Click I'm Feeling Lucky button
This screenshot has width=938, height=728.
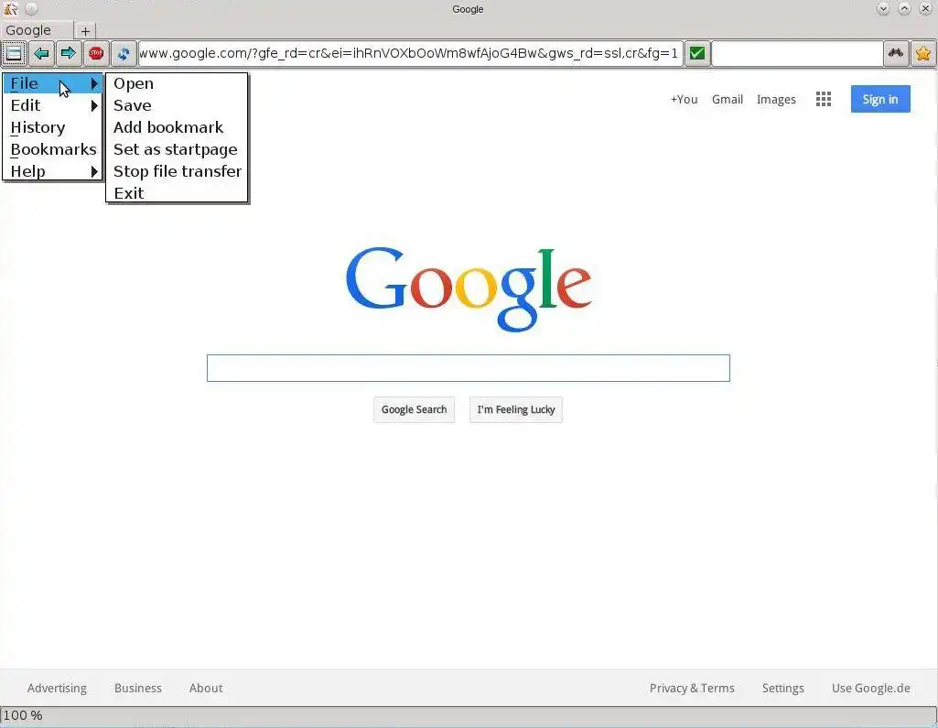click(x=515, y=409)
